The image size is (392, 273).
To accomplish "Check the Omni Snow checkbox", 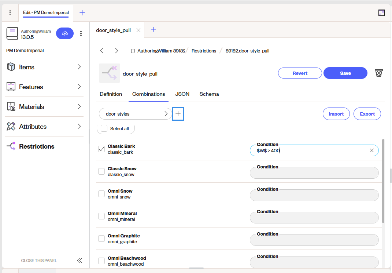I will [101, 194].
